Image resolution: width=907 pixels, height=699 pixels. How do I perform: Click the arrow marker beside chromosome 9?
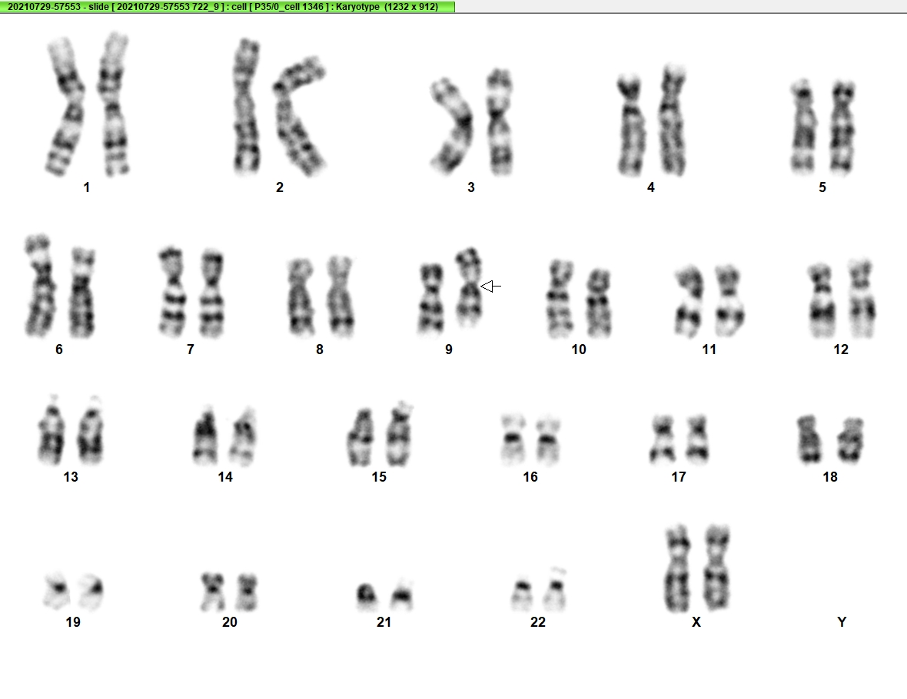click(490, 287)
